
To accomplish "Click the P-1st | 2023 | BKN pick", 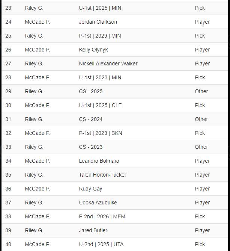I will pyautogui.click(x=101, y=133).
